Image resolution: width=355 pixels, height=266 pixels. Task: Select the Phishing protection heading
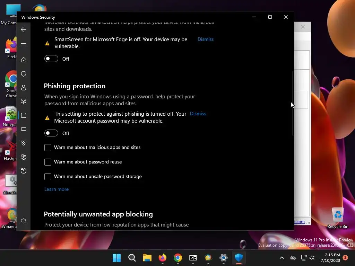pos(75,86)
